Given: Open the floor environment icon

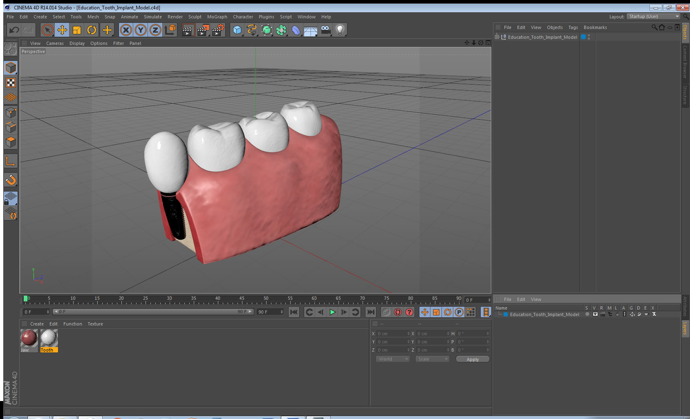Looking at the screenshot, I should [x=311, y=30].
